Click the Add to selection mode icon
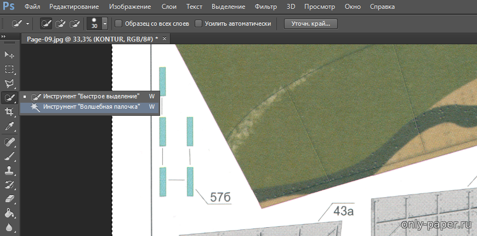 point(61,24)
